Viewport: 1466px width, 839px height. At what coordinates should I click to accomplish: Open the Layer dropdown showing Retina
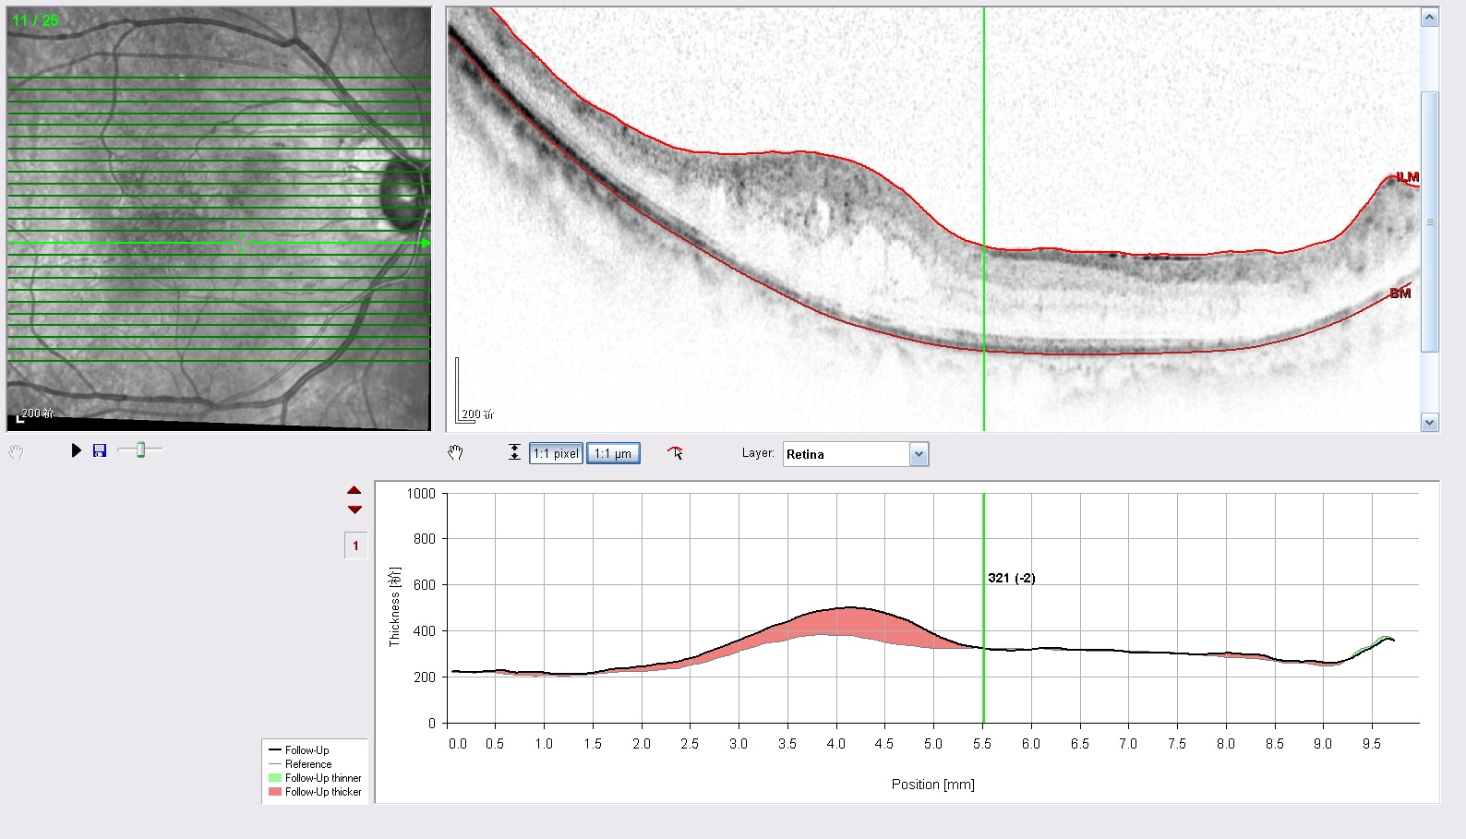coord(856,454)
